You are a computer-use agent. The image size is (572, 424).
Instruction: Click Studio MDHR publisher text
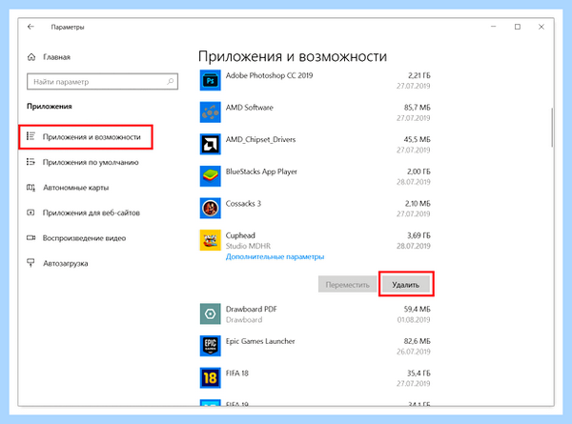pos(248,246)
